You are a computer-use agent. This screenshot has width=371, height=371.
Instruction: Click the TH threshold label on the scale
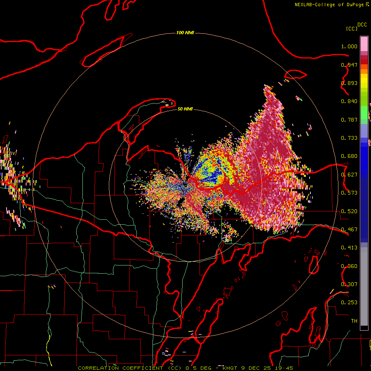[354, 321]
